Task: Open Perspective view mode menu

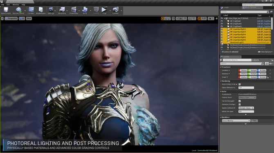Action: [x=11, y=18]
